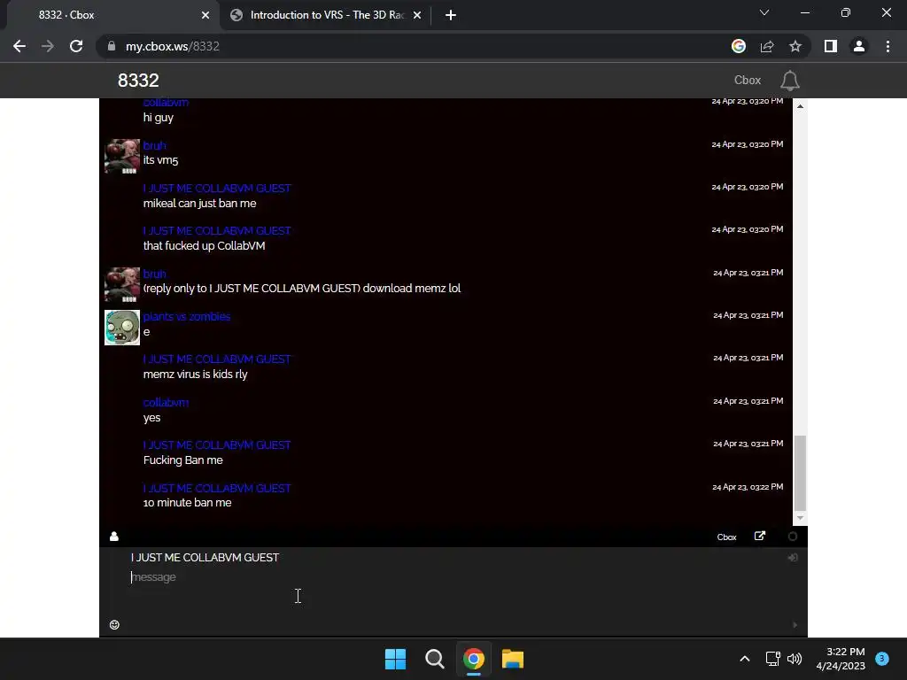Viewport: 907px width, 680px height.
Task: Open the notification bell in Cbox header
Action: (x=789, y=81)
